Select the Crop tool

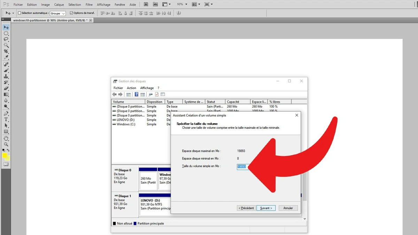click(6, 51)
